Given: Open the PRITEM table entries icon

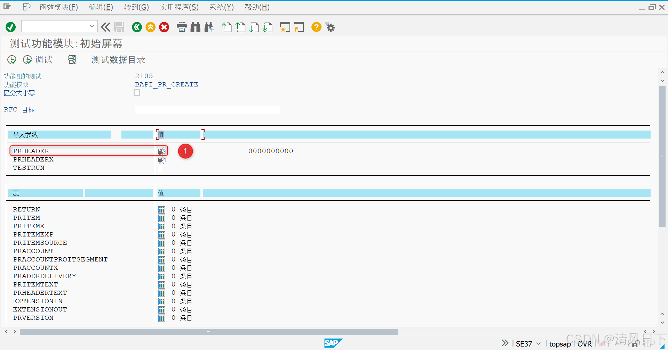Looking at the screenshot, I should (162, 218).
